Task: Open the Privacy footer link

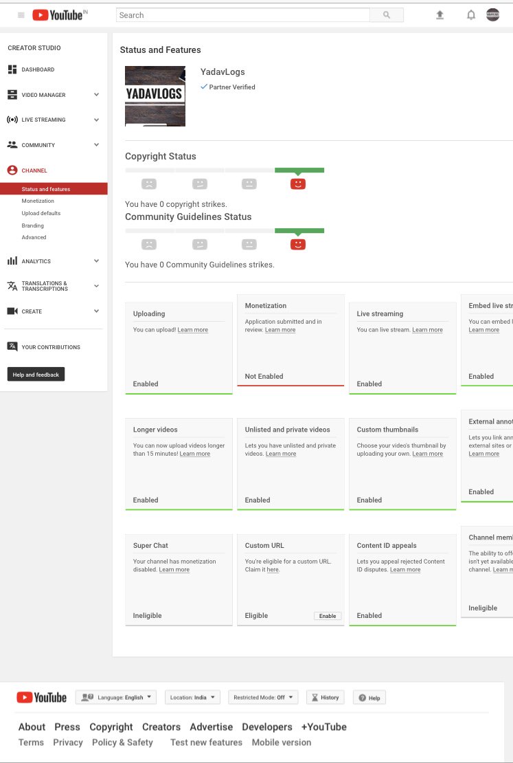Action: [x=67, y=742]
